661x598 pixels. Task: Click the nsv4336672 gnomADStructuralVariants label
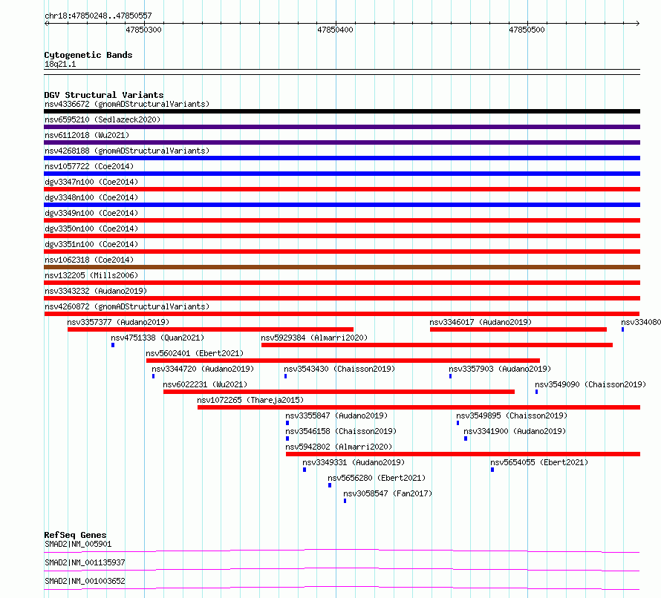tap(127, 104)
